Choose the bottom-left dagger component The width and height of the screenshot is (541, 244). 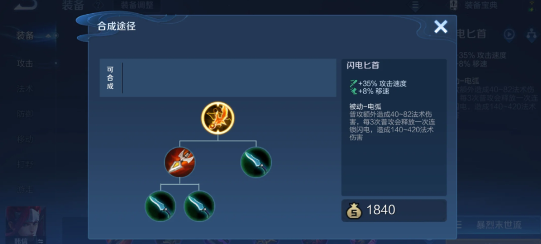click(x=160, y=206)
